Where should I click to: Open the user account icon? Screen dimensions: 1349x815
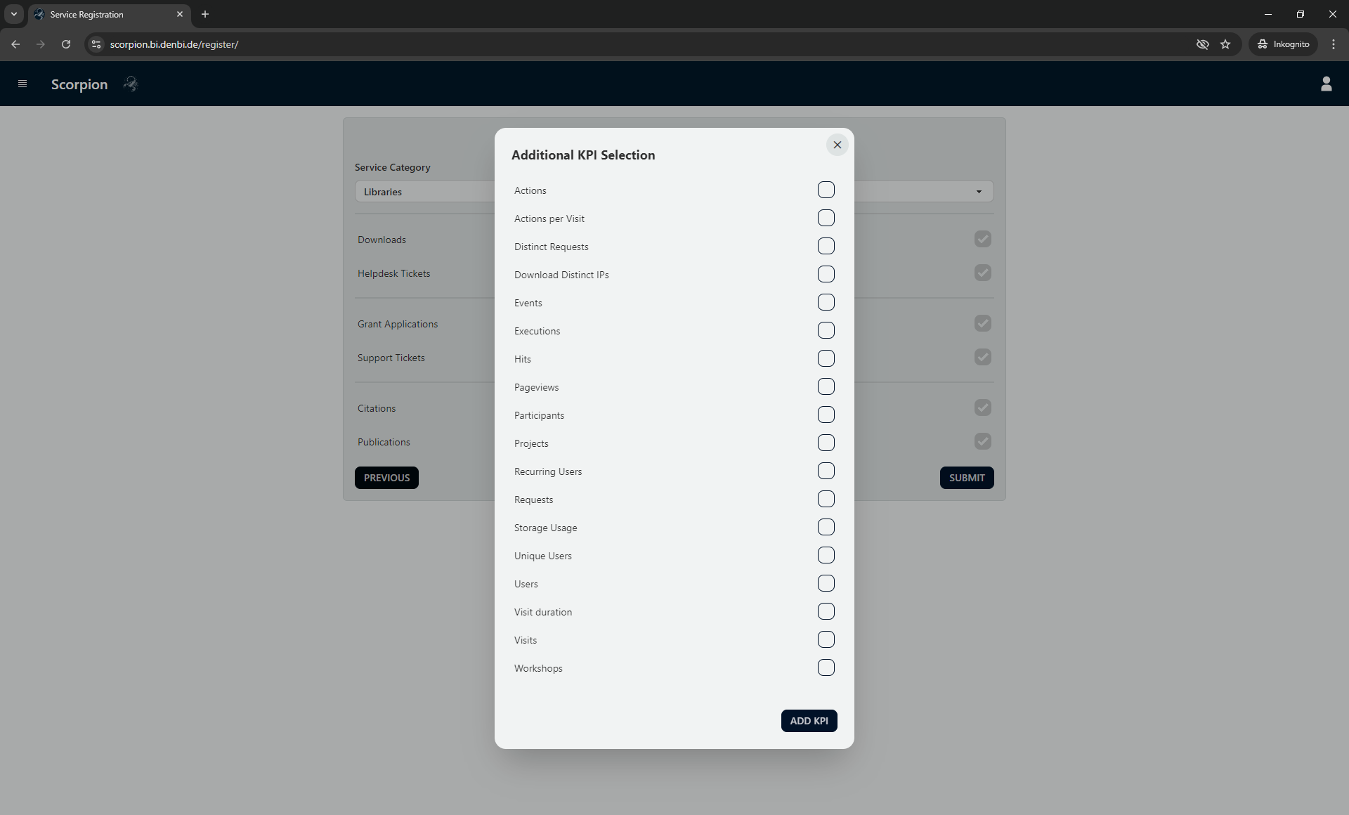[1326, 84]
